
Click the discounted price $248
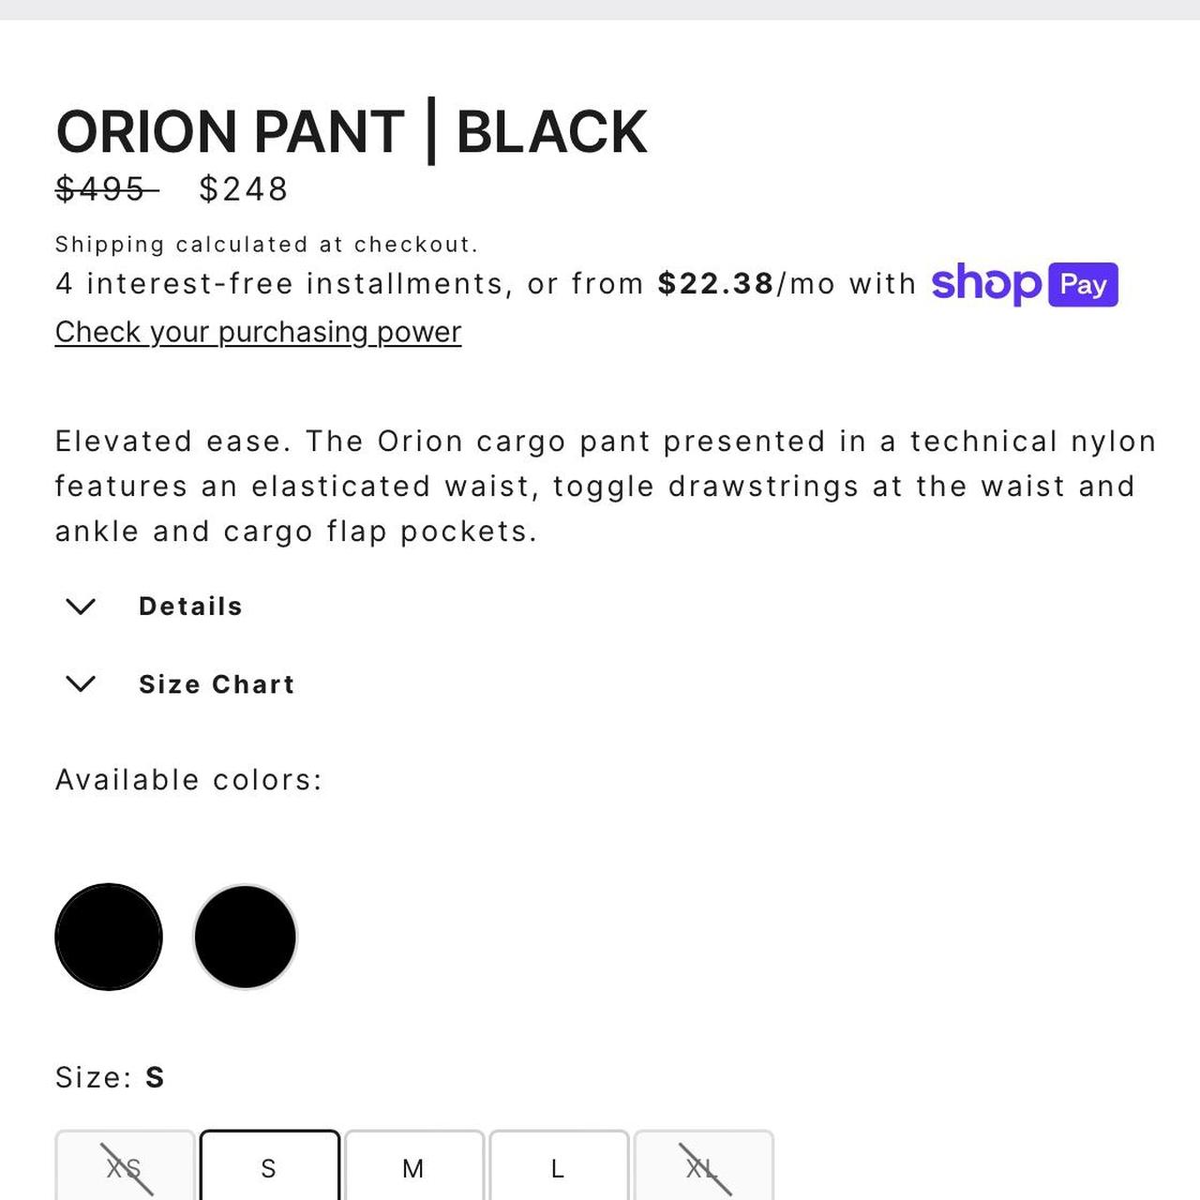click(x=242, y=188)
